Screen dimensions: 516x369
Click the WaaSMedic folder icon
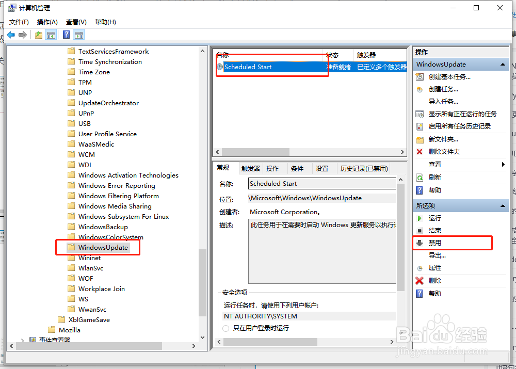click(x=71, y=144)
